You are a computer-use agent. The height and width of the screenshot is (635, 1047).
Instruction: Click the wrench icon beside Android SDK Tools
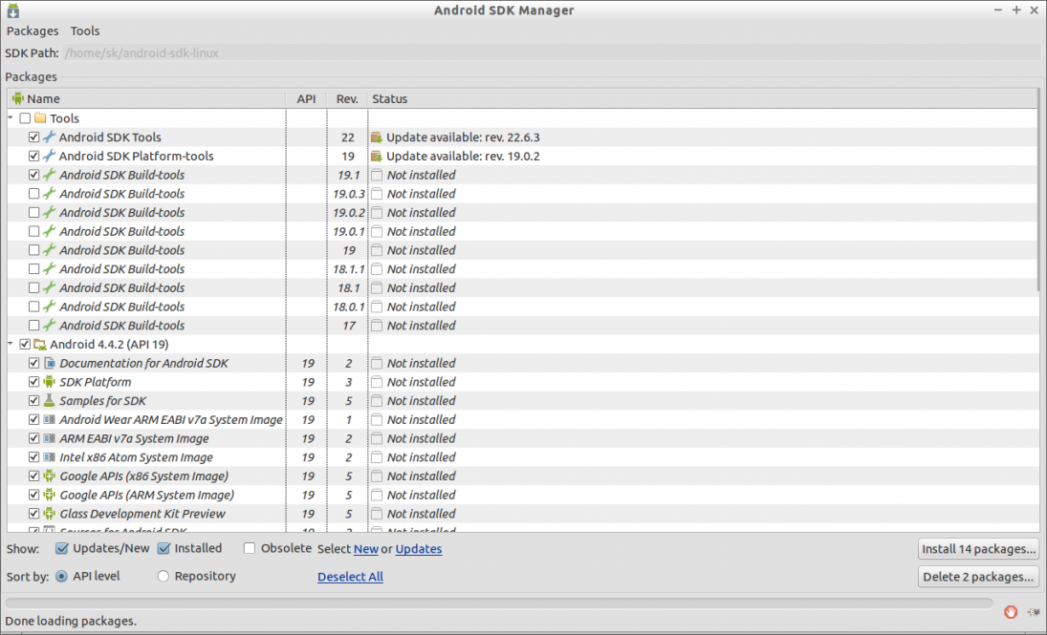point(50,138)
